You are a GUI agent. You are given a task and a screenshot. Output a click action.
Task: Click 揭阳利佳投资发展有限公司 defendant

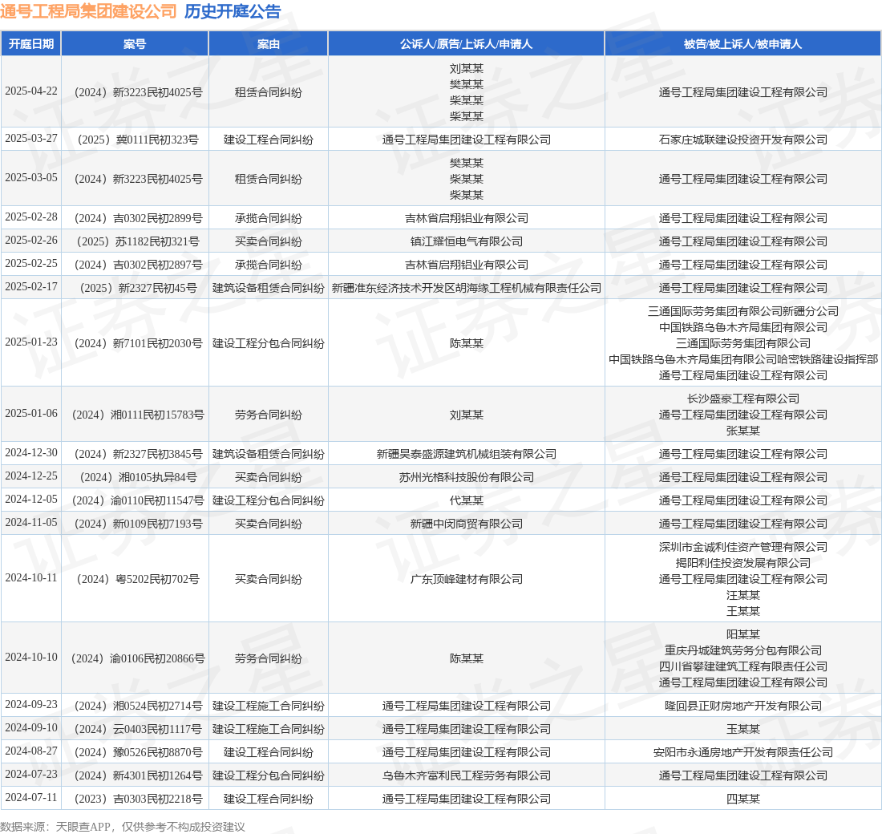(x=743, y=563)
